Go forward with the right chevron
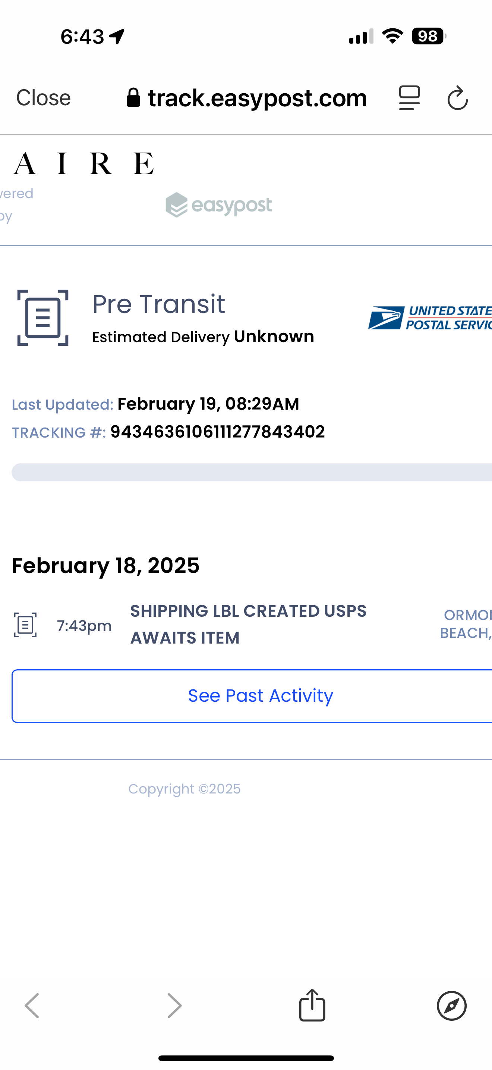The image size is (492, 1070). pyautogui.click(x=174, y=1005)
